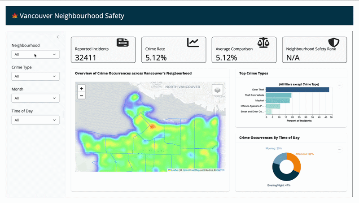359x203 pixels.
Task: Zoom out on the map
Action: point(81,95)
